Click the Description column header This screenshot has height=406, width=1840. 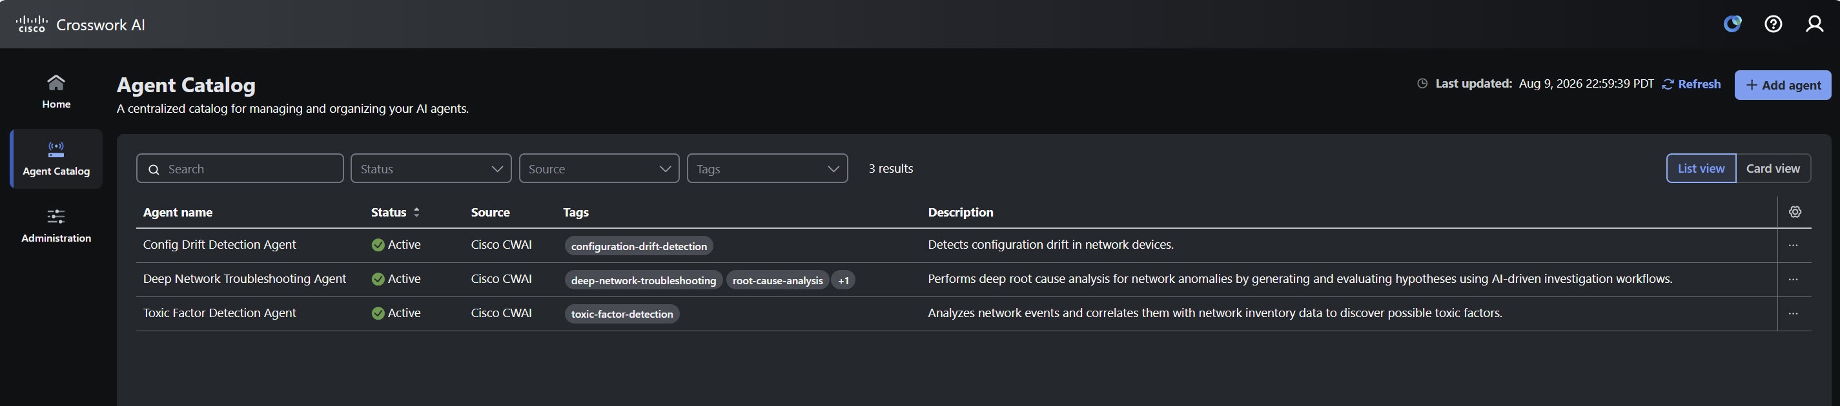(x=960, y=212)
